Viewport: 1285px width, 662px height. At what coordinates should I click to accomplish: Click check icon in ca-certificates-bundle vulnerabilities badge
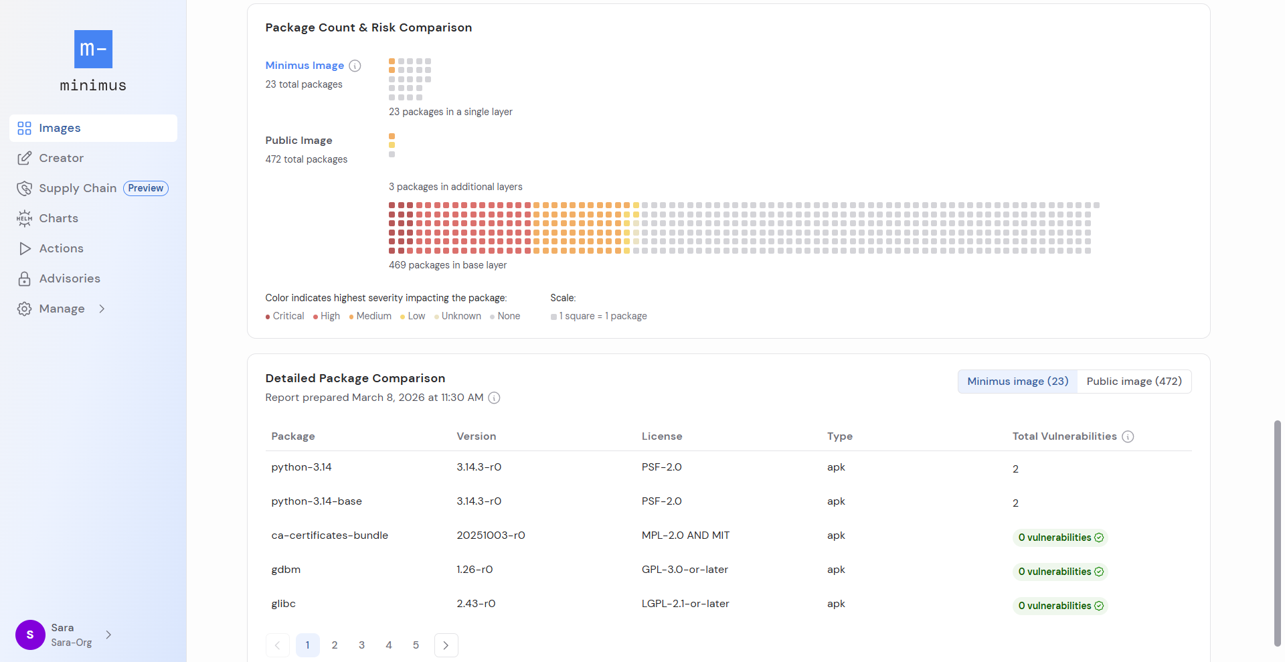coord(1099,537)
